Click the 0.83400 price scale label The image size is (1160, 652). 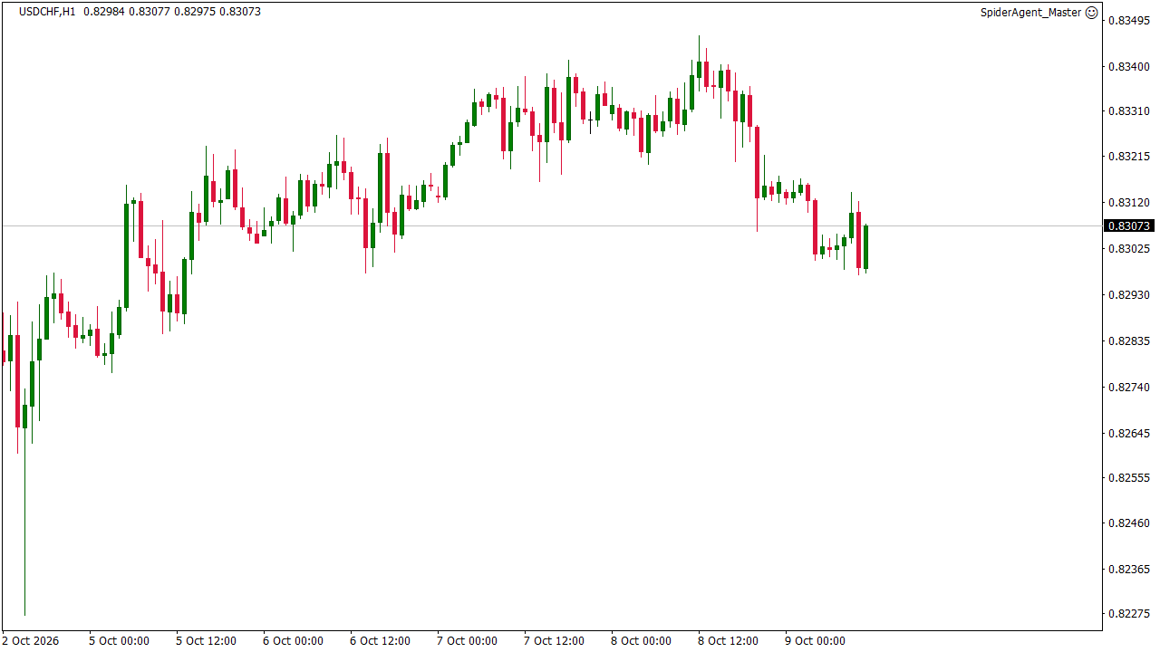pyautogui.click(x=1129, y=67)
